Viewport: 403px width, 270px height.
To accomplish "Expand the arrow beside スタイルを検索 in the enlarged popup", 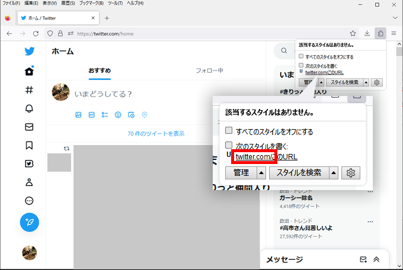I will coord(334,173).
